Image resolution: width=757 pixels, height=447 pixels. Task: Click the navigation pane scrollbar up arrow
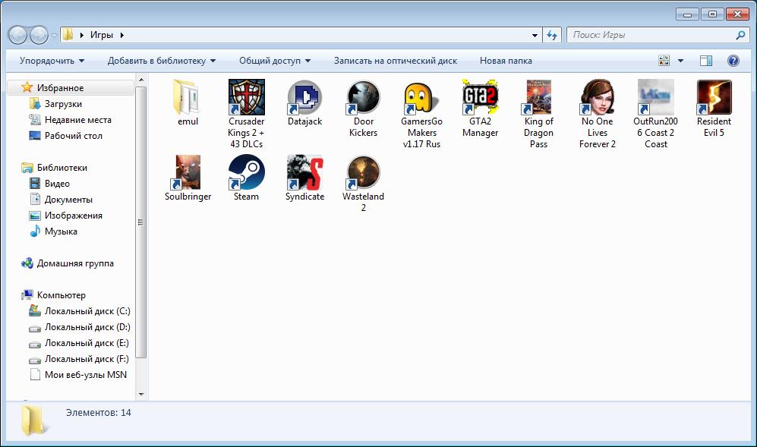pyautogui.click(x=141, y=80)
